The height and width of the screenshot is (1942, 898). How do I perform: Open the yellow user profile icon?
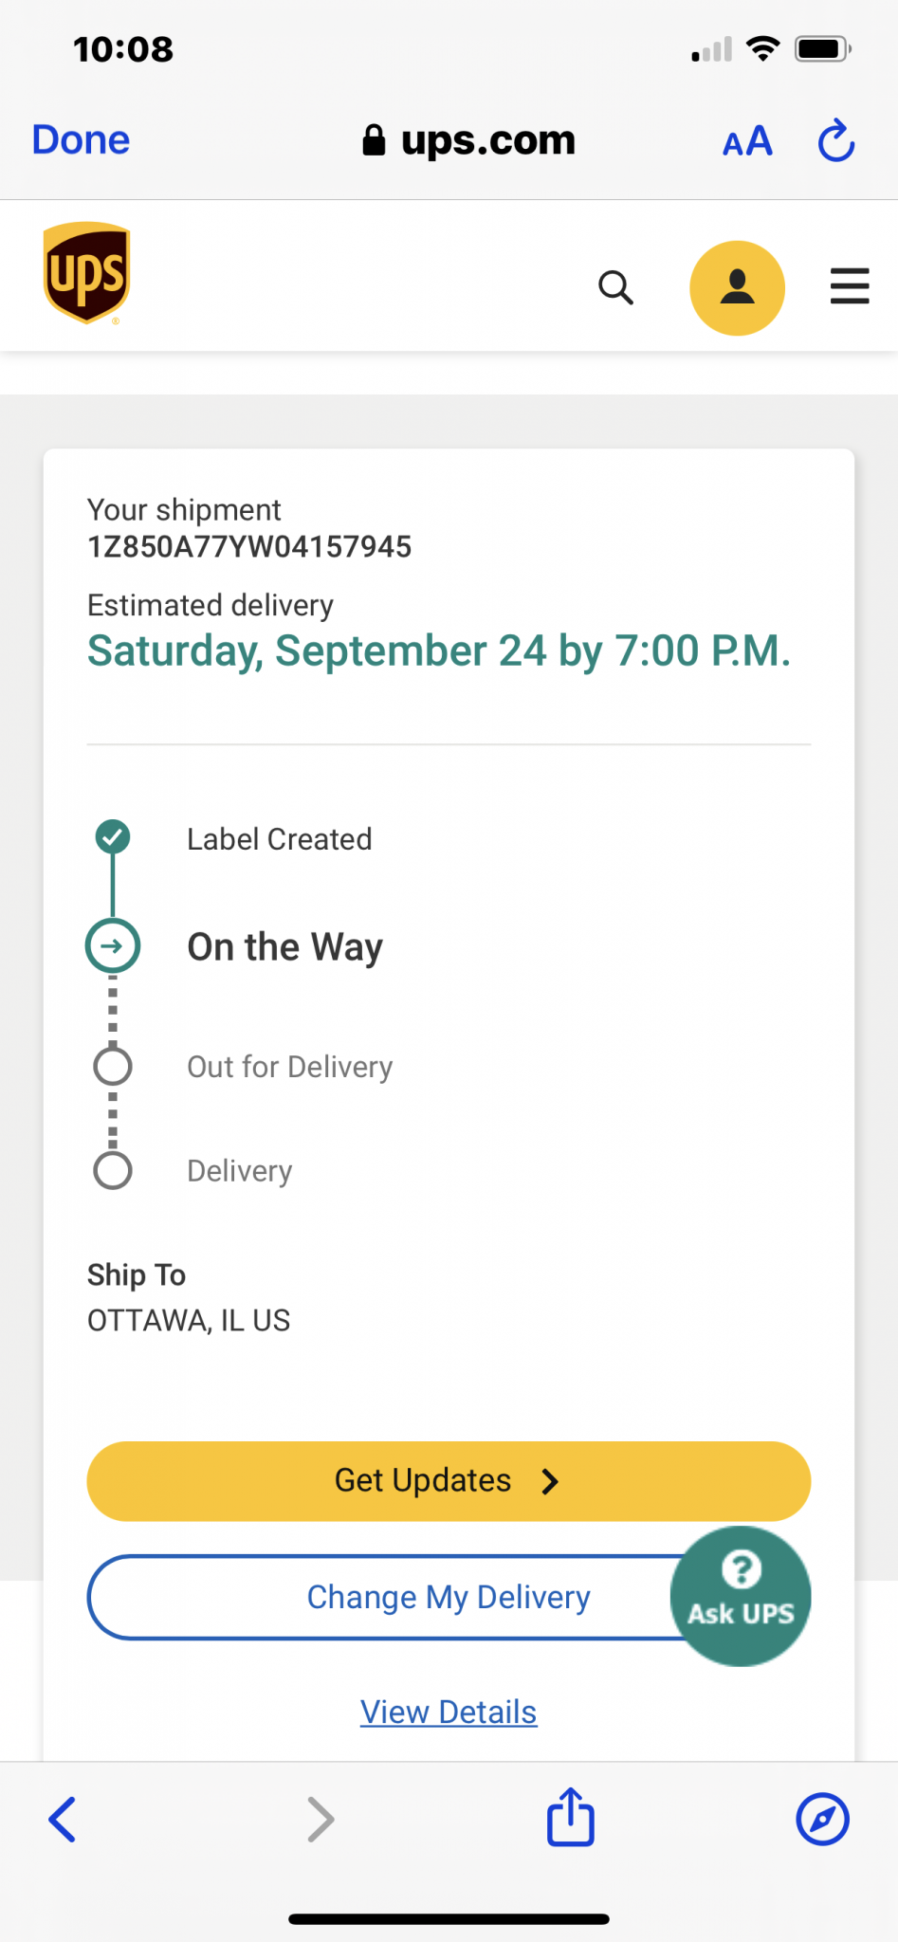737,287
